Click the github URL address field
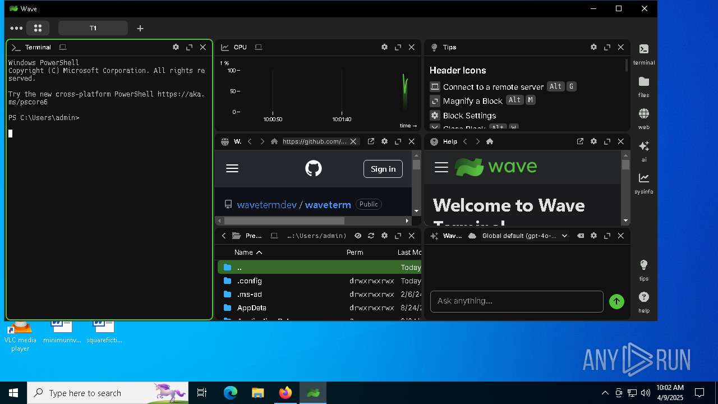Viewport: 718px width, 404px height. (315, 141)
